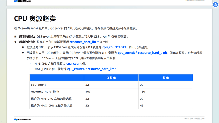
Task: Click the "租户的 MIN_CPU 之和的最大值" row label
Action: tap(51, 99)
